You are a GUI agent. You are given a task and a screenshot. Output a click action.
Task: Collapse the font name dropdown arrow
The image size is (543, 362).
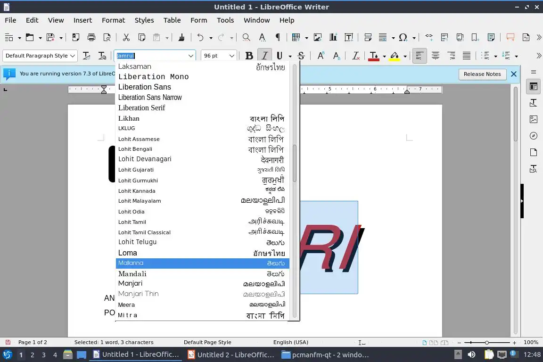click(x=190, y=56)
